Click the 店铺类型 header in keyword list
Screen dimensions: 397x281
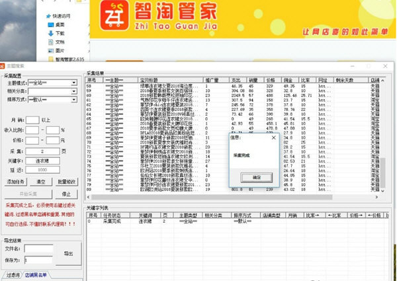pyautogui.click(x=273, y=216)
